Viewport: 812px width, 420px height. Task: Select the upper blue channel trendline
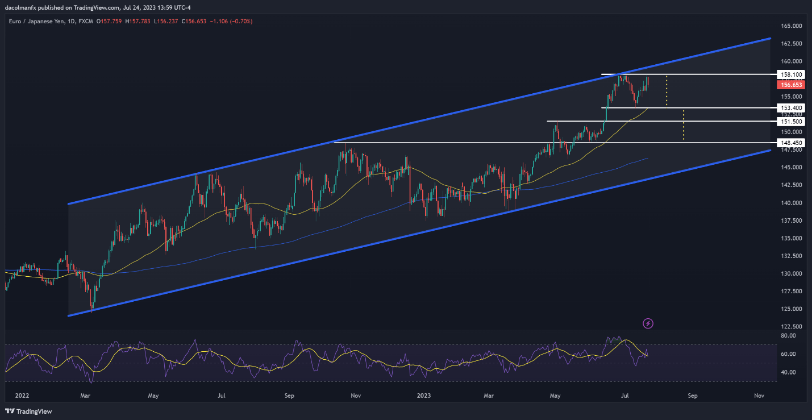coord(419,121)
